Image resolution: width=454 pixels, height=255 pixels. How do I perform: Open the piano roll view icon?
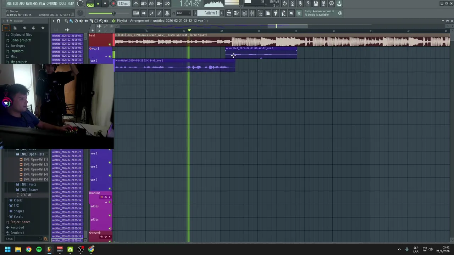click(237, 13)
